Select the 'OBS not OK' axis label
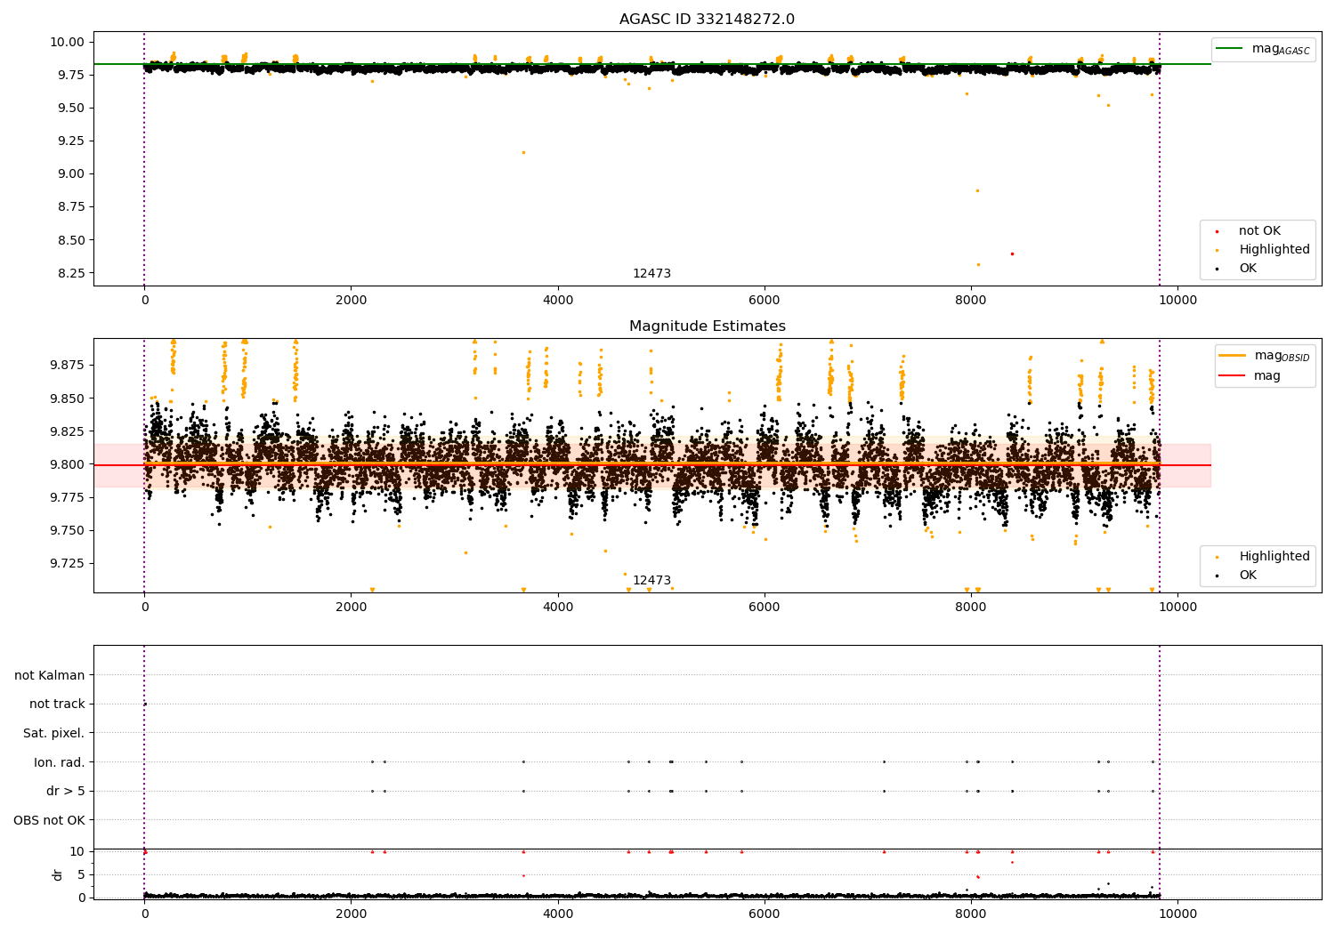The width and height of the screenshot is (1335, 934). click(50, 820)
